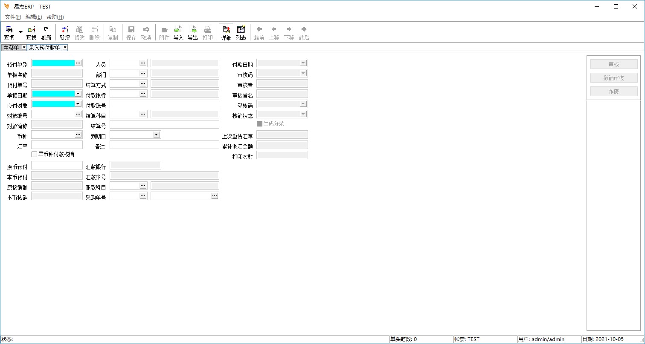Click the 查找 (Find) toolbar icon
The width and height of the screenshot is (645, 344).
[x=31, y=32]
